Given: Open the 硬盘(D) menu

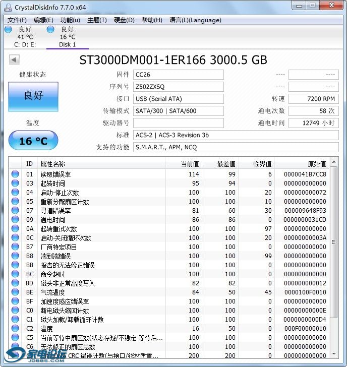Looking at the screenshot, I should tap(124, 20).
